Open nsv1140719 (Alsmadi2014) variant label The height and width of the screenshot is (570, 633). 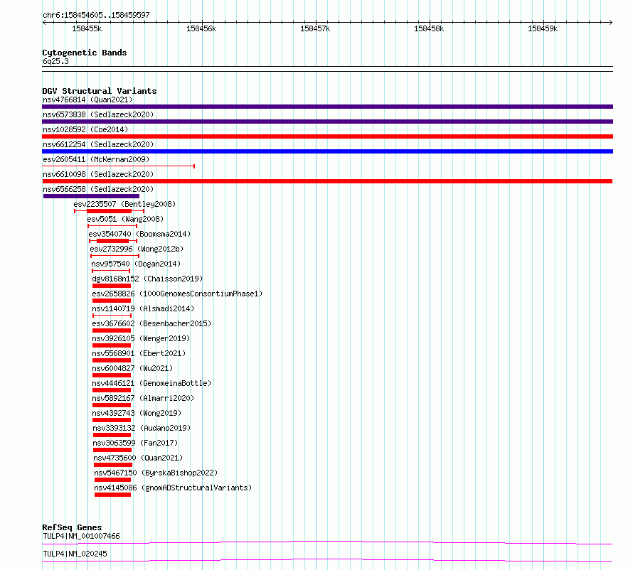click(143, 308)
